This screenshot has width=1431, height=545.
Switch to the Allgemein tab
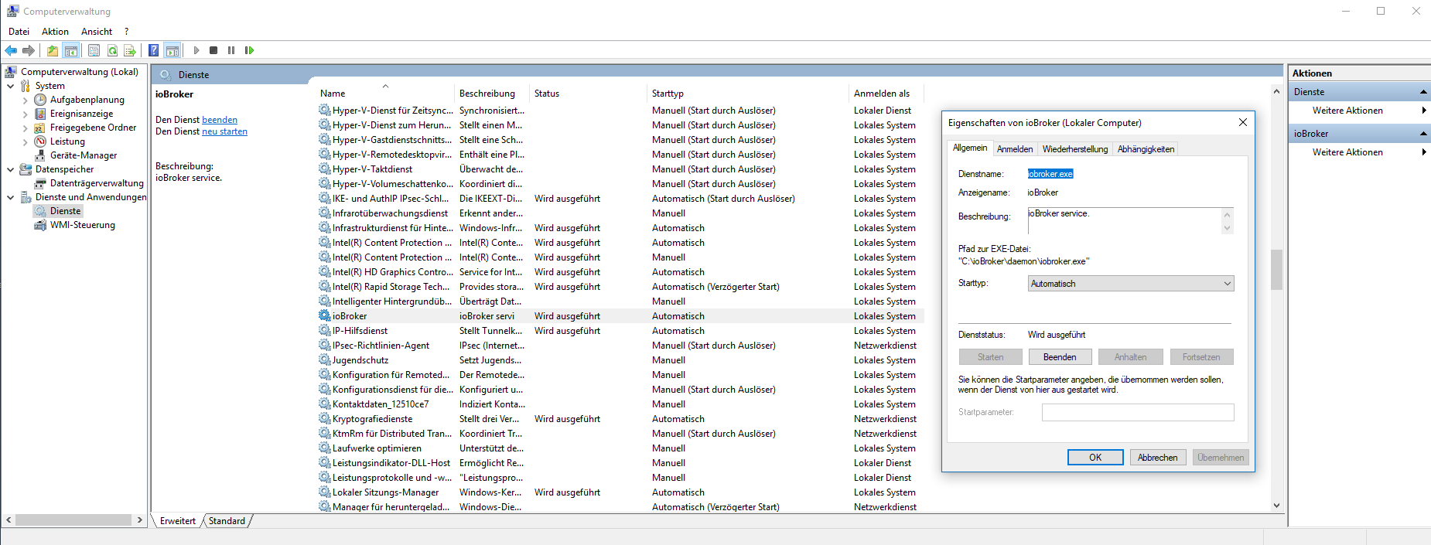point(969,148)
